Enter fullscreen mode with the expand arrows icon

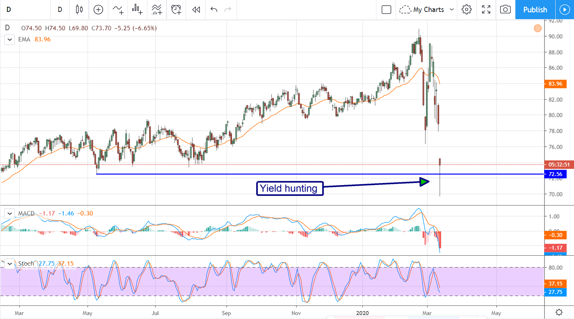(x=486, y=10)
